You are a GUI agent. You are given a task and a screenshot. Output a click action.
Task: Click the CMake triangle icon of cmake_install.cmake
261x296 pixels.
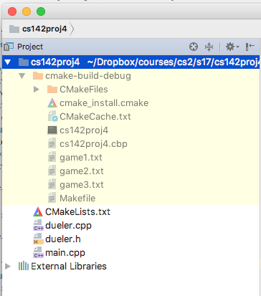pyautogui.click(x=52, y=103)
